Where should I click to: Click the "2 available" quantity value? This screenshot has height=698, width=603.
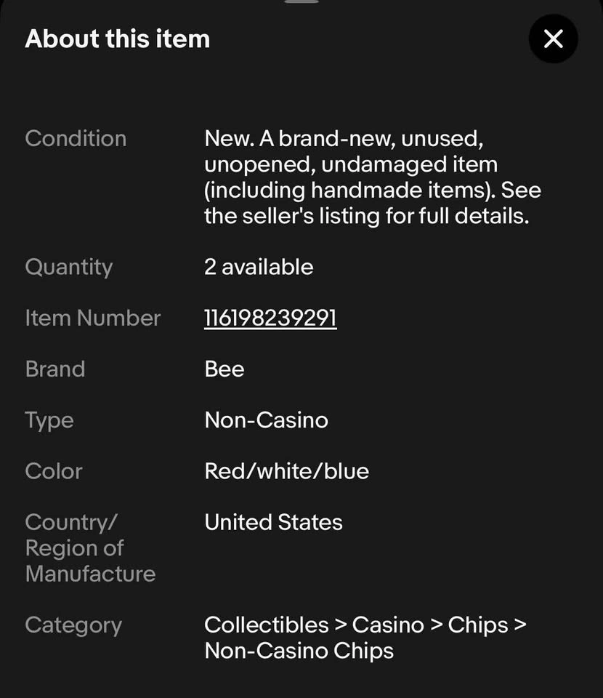click(259, 267)
